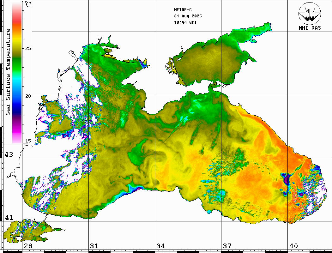
Task: Click longitude label '40'
Action: (x=293, y=246)
